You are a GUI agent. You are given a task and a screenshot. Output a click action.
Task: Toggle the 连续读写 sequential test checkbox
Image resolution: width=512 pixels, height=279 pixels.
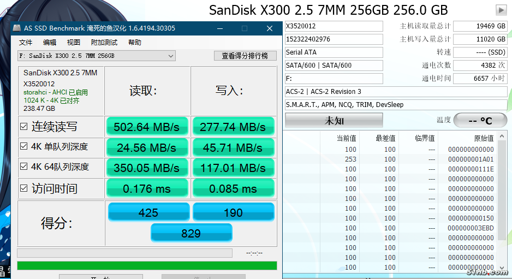tap(23, 127)
